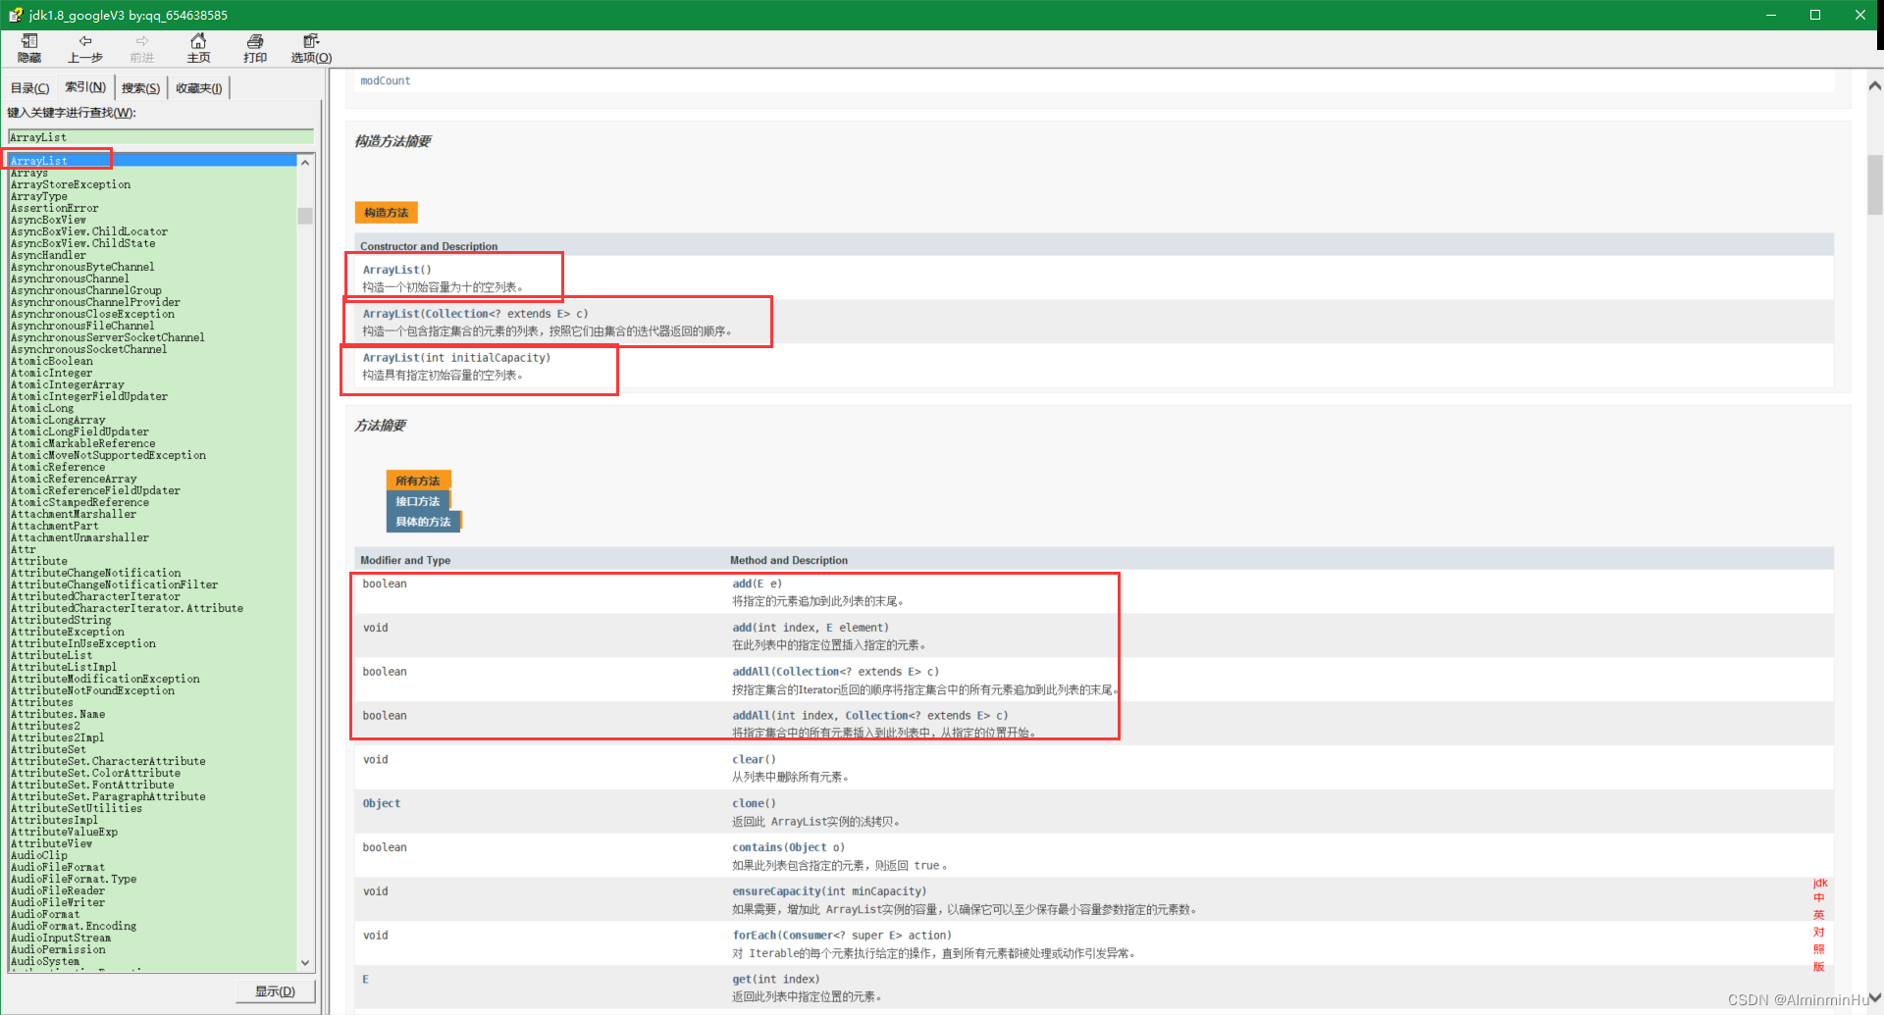
Task: Switch to the 搜索(S) search tab
Action: [x=140, y=88]
